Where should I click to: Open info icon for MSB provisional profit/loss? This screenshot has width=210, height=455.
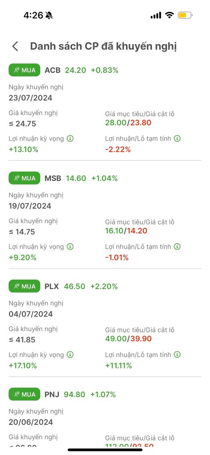(177, 247)
